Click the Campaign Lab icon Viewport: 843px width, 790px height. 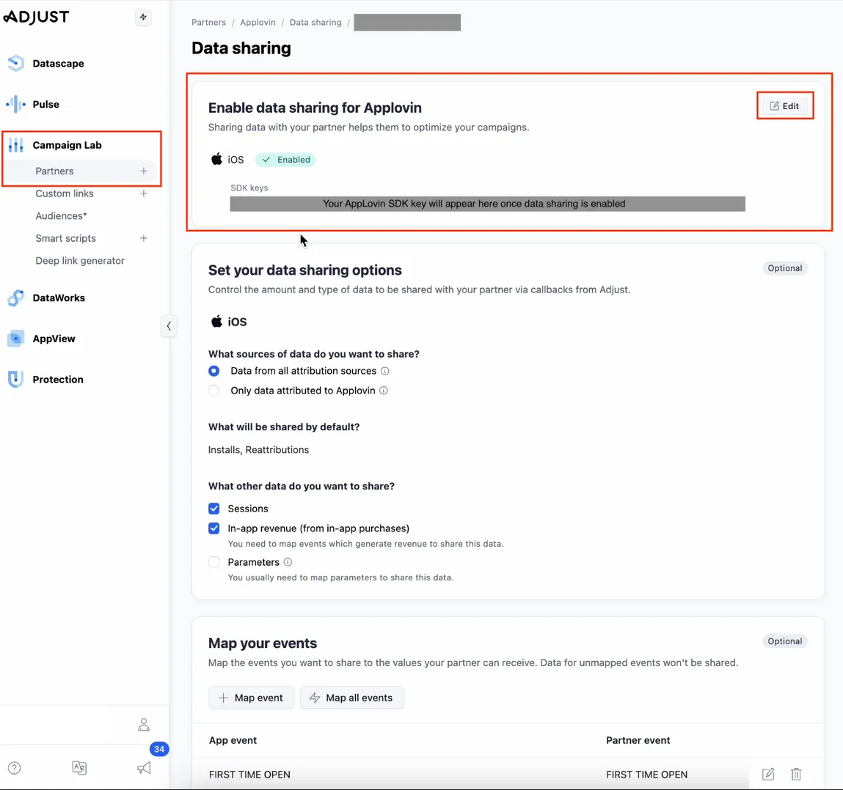tap(15, 144)
